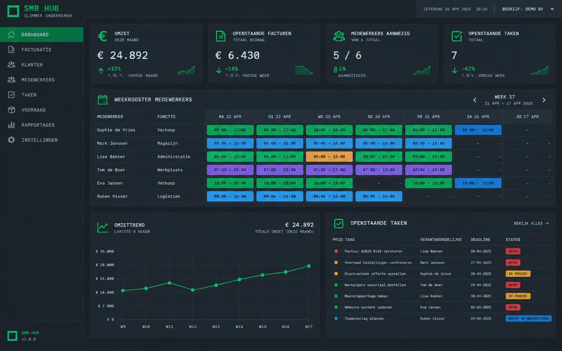Image resolution: width=562 pixels, height=351 pixels.
Task: Open Facturatie in the sidebar menu
Action: tap(42, 50)
